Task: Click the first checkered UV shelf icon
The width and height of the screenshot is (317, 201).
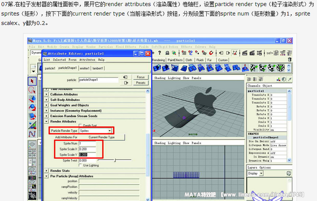Action: 254,68
